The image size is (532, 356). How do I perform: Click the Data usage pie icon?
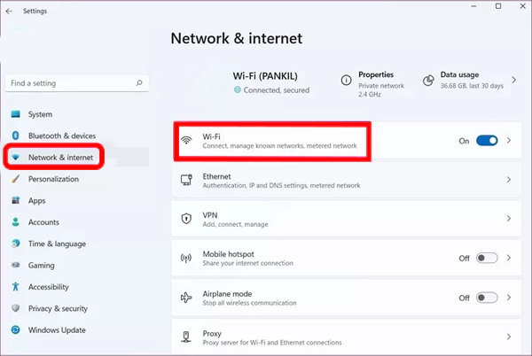click(x=428, y=81)
